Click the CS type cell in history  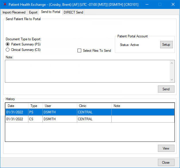click(35, 119)
